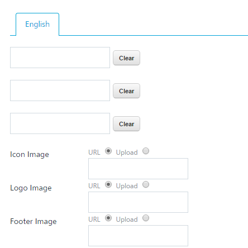This screenshot has height=248, width=248.
Task: Click the Clear button nearest Icon Image
Action: point(126,124)
